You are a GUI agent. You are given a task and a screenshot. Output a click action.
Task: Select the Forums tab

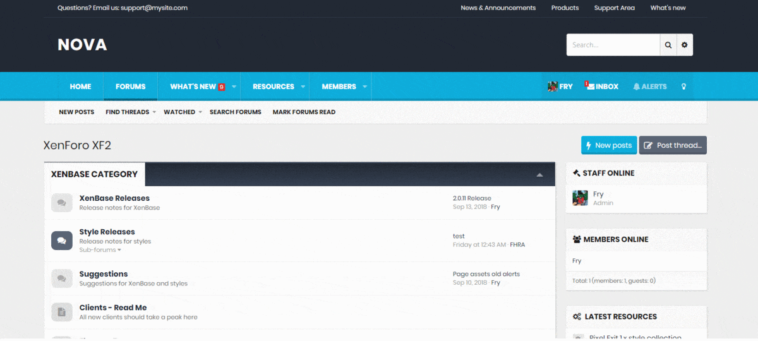click(131, 87)
